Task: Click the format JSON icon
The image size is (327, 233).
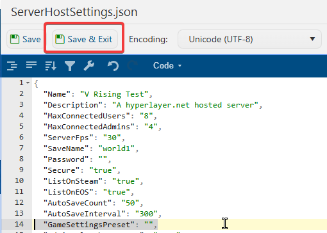Action: pyautogui.click(x=12, y=65)
